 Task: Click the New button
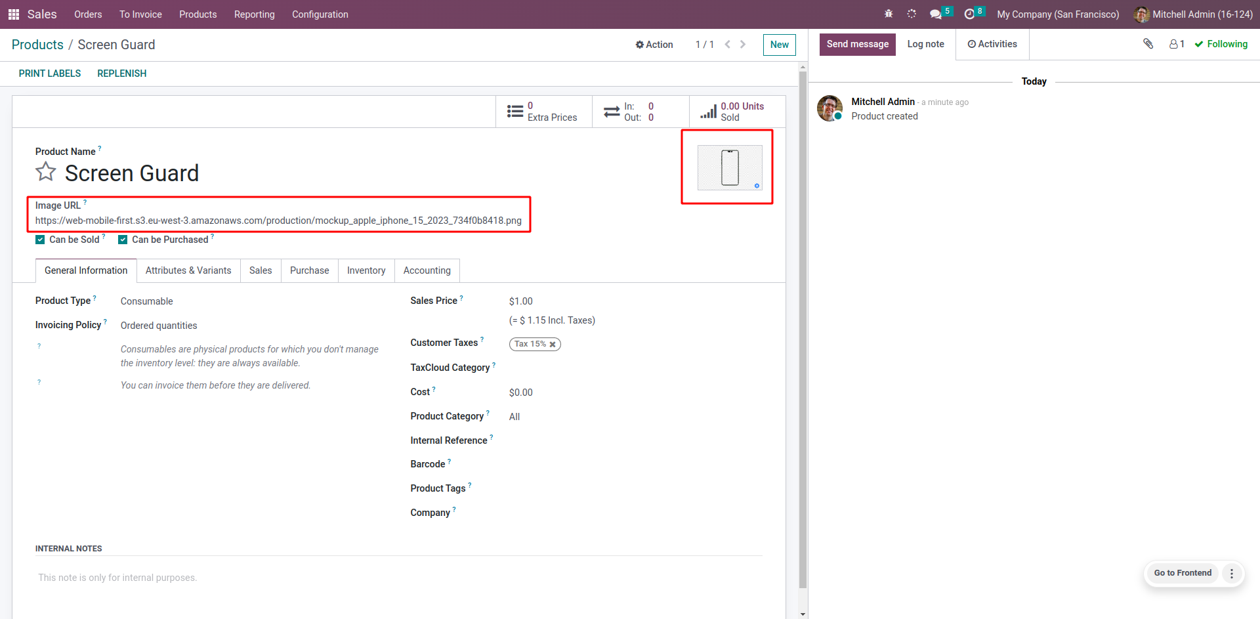click(779, 45)
